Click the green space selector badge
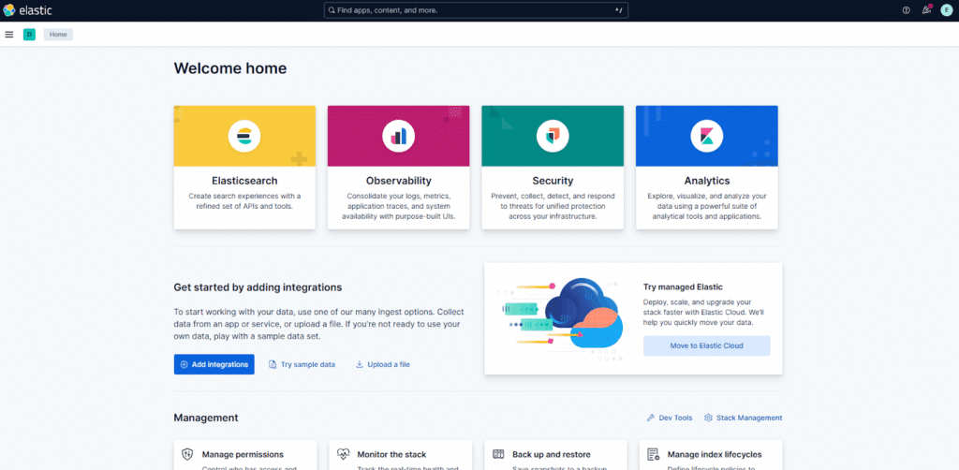 click(30, 35)
